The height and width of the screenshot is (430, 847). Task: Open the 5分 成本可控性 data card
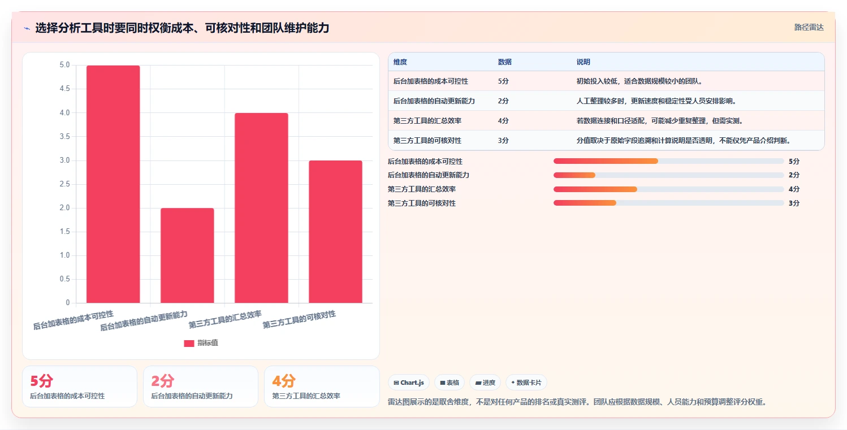point(80,386)
